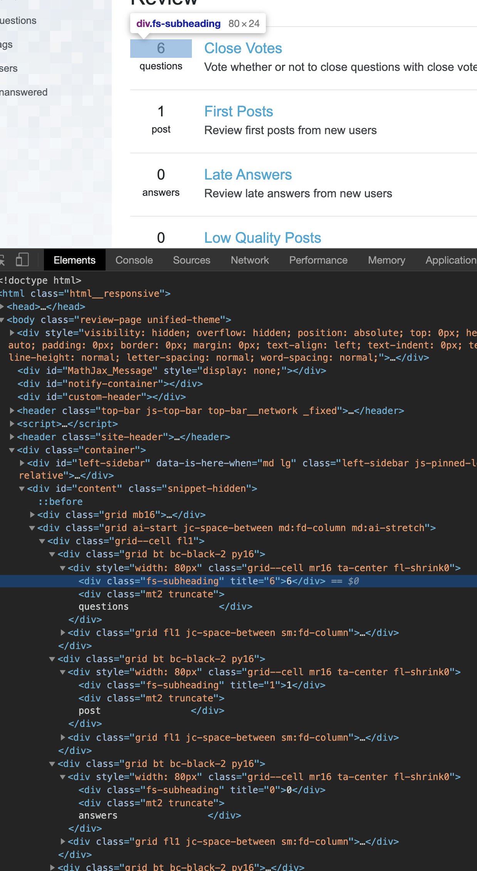Expand the grid mb16 div node
This screenshot has height=871, width=477.
32,515
